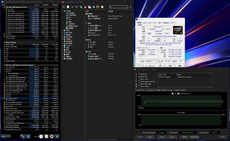This screenshot has width=230, height=141.
Task: Select RS1D0TSSD710 temperature row in AIDA64
Action: [x=109, y=35]
